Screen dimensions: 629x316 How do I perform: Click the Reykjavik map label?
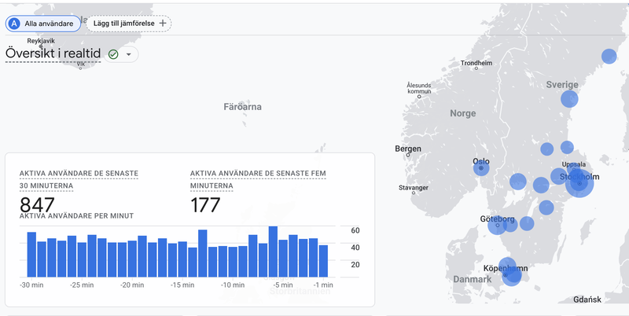pos(41,41)
